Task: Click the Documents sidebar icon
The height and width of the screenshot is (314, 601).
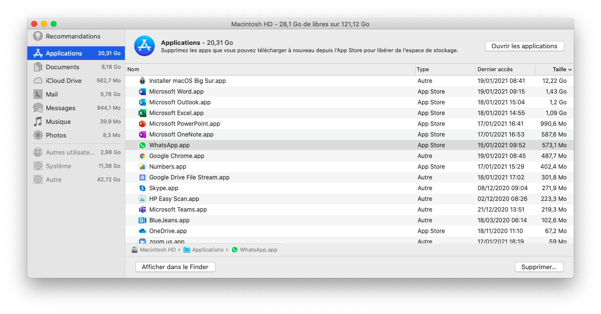Action: click(38, 67)
